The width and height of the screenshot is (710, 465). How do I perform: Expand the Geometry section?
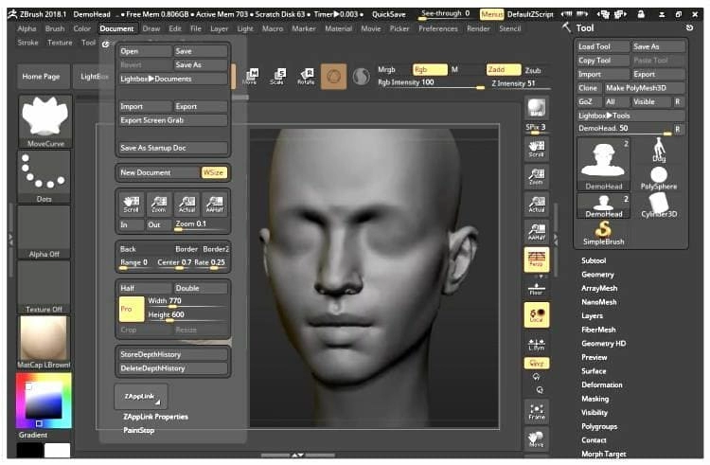pyautogui.click(x=597, y=274)
